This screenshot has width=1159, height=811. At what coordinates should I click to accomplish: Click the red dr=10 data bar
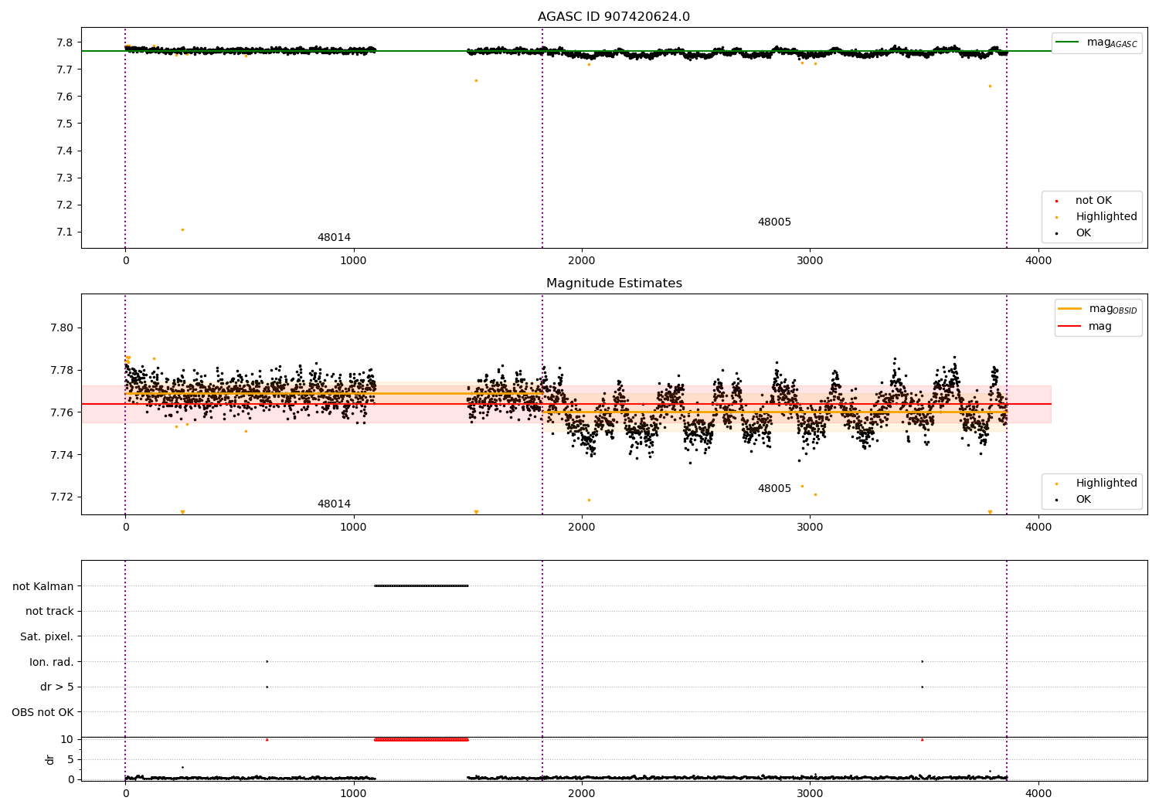pos(421,739)
